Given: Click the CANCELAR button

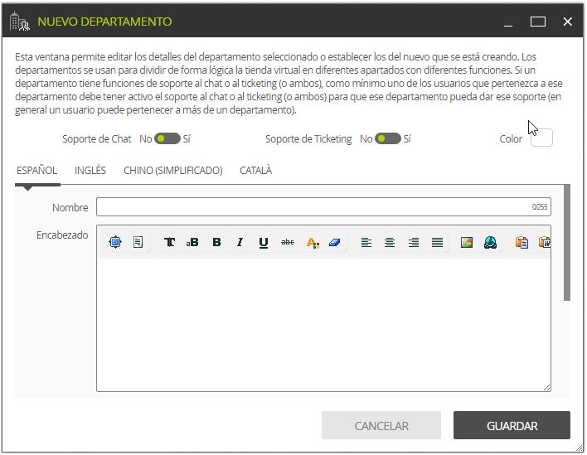Looking at the screenshot, I should click(x=381, y=425).
